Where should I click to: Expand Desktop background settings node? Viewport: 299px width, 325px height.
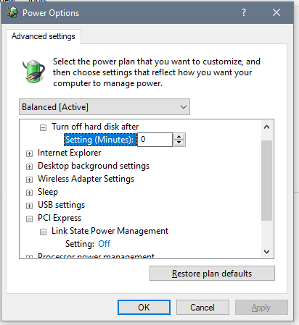(29, 166)
